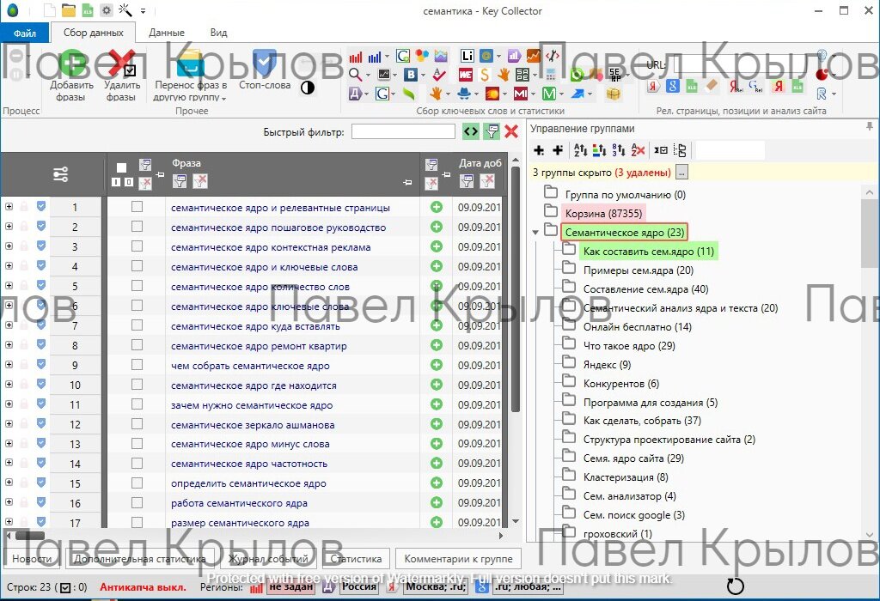Open the Комментарии к группе tab

point(459,558)
